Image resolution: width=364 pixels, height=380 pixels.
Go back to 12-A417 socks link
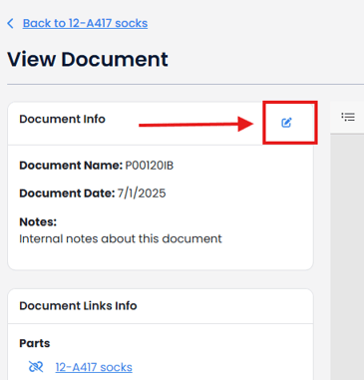click(85, 23)
